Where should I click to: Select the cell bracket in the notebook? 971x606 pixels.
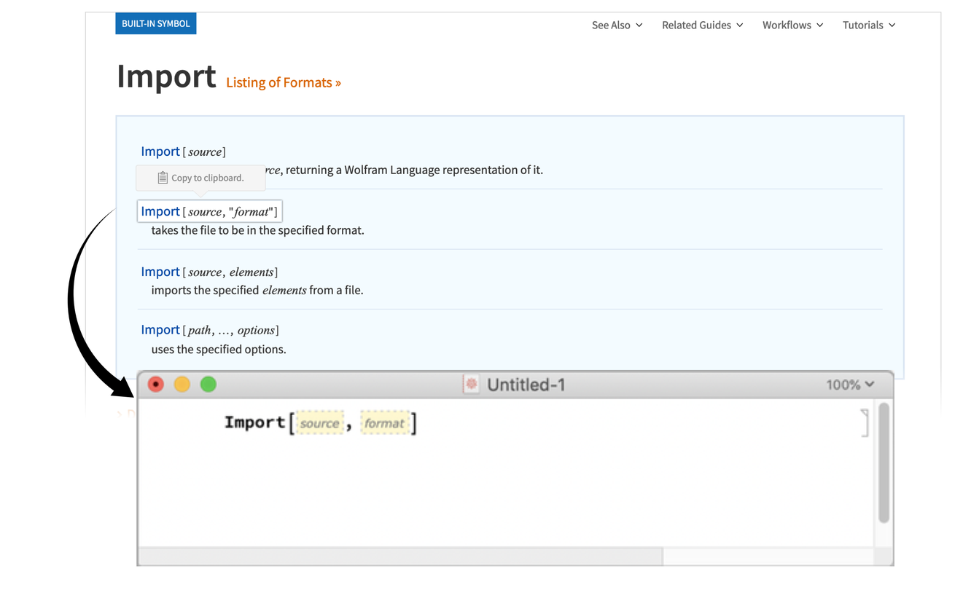point(865,422)
